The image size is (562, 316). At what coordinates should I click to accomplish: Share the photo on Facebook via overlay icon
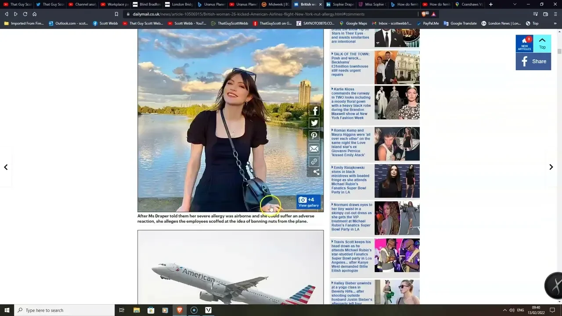pos(314,111)
